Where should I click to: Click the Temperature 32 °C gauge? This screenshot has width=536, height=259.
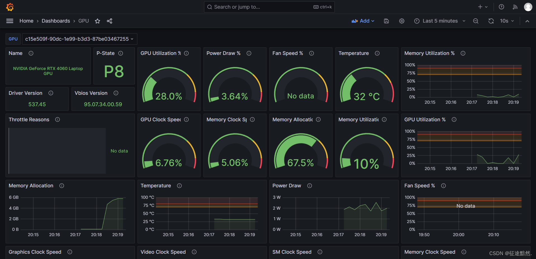tap(367, 84)
